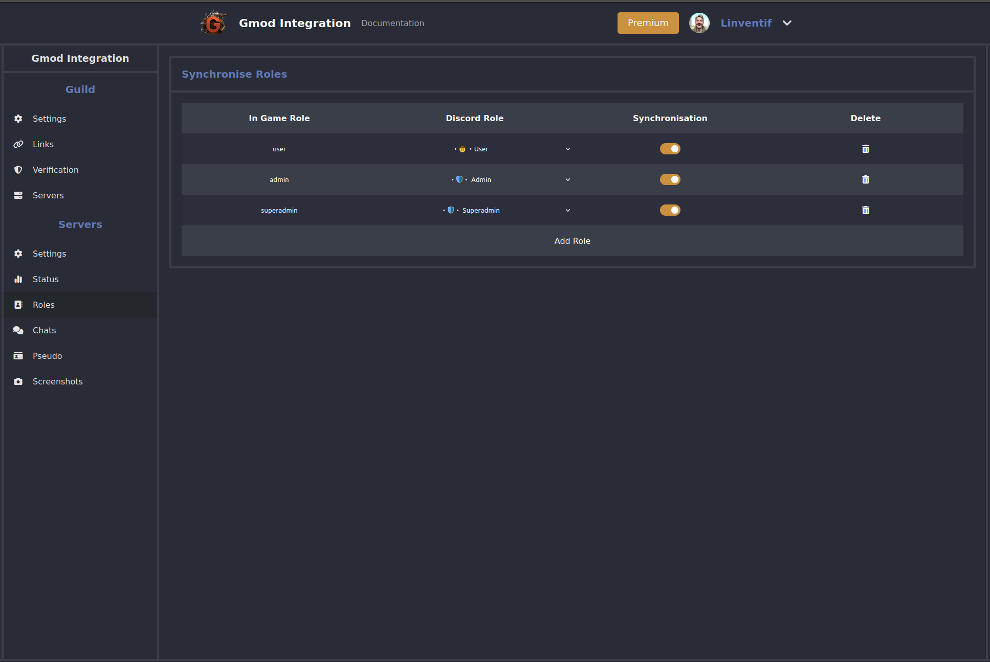990x662 pixels.
Task: Click the sidebar Gmod Integration heading
Action: coord(80,58)
